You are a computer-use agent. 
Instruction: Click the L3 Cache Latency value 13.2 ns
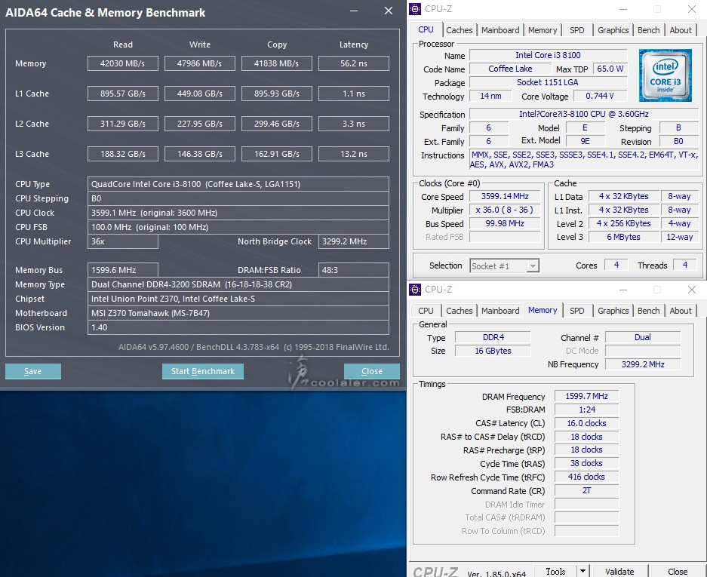354,154
